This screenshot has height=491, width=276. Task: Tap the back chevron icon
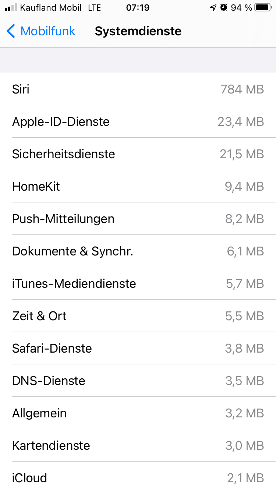[x=11, y=31]
